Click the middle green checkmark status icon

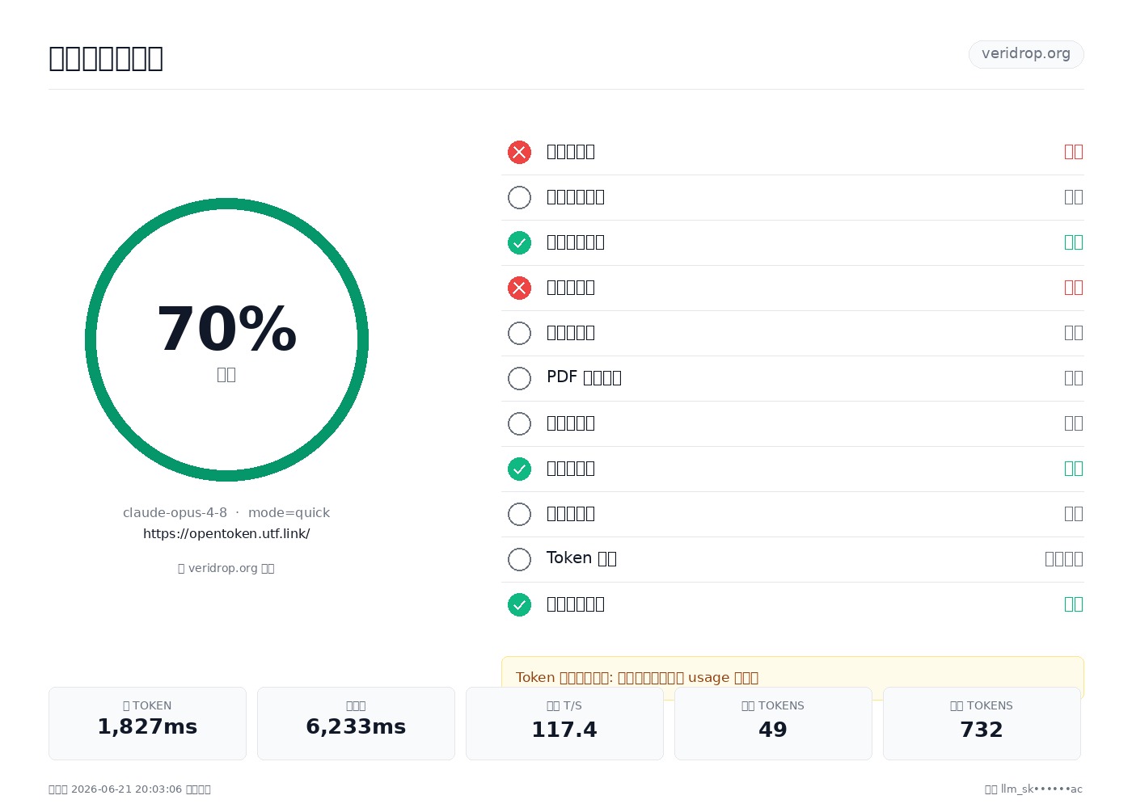coord(519,469)
